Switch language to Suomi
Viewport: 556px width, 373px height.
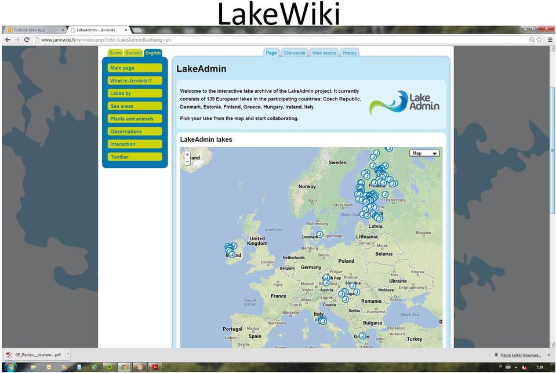tap(115, 53)
